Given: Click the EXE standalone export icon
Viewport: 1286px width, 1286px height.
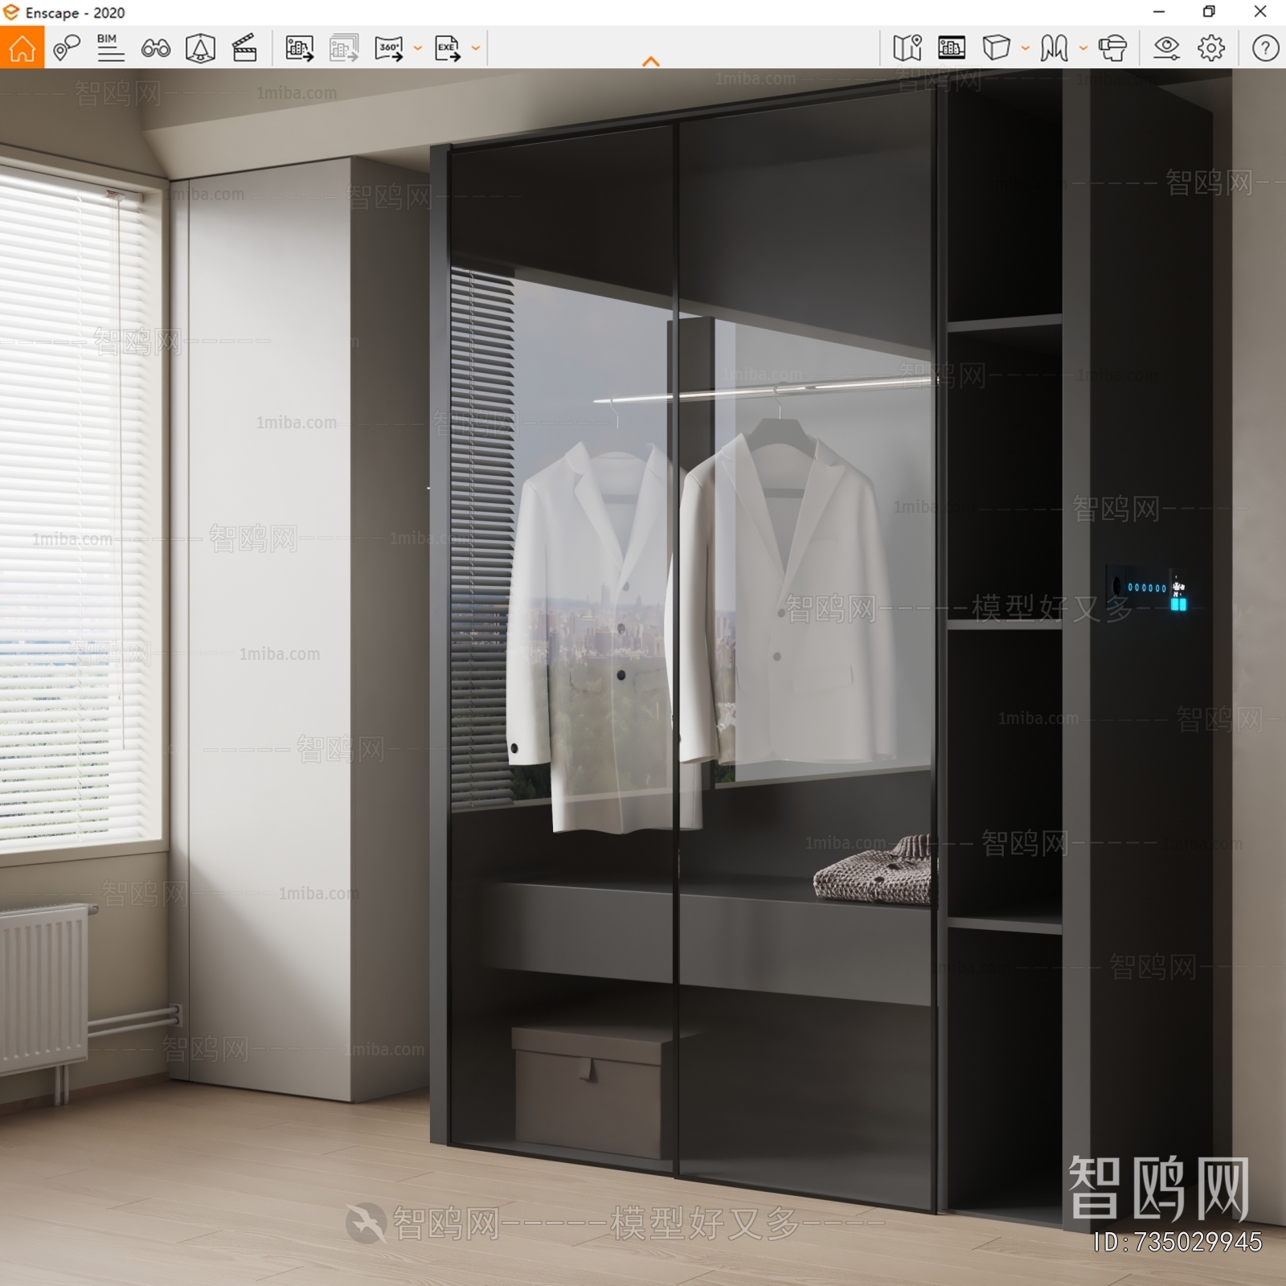Looking at the screenshot, I should [x=447, y=48].
